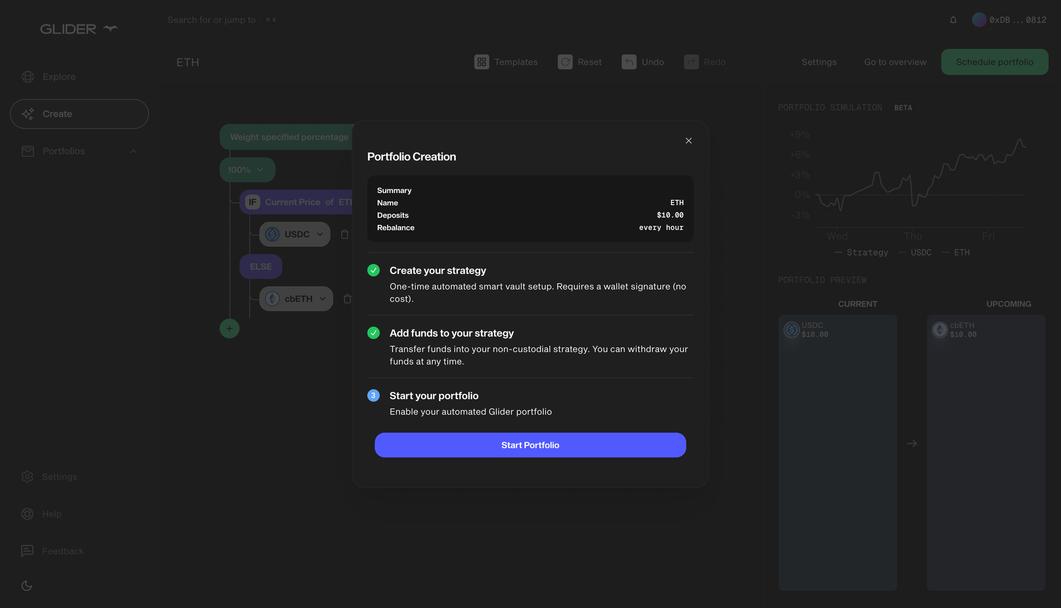Click the Reset strategy icon
1061x608 pixels.
pyautogui.click(x=565, y=62)
